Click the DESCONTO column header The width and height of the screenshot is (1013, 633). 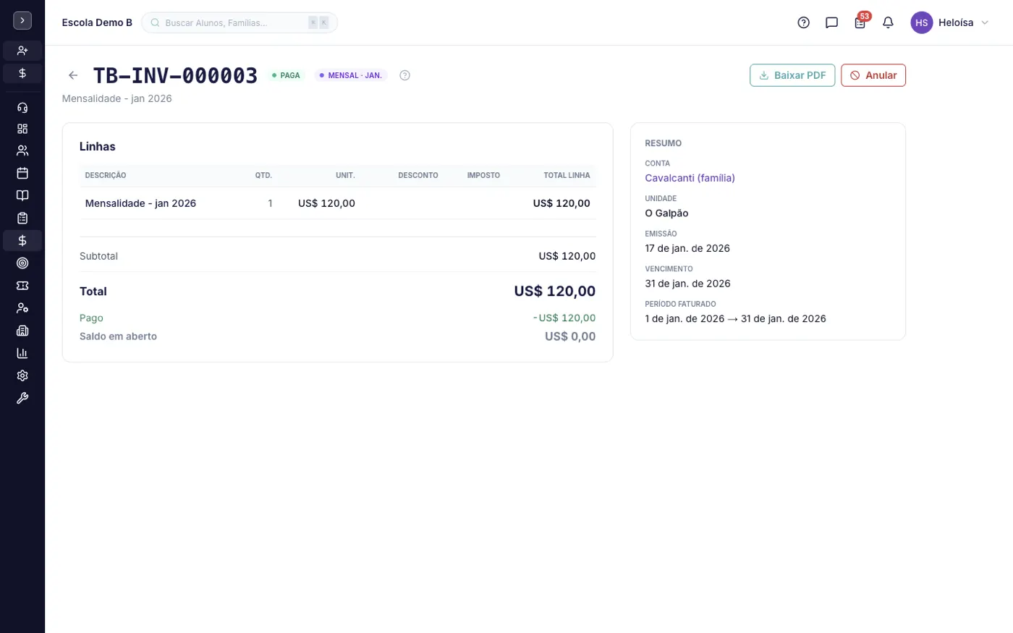[418, 175]
